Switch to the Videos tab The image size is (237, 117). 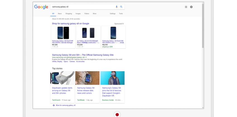point(87,14)
